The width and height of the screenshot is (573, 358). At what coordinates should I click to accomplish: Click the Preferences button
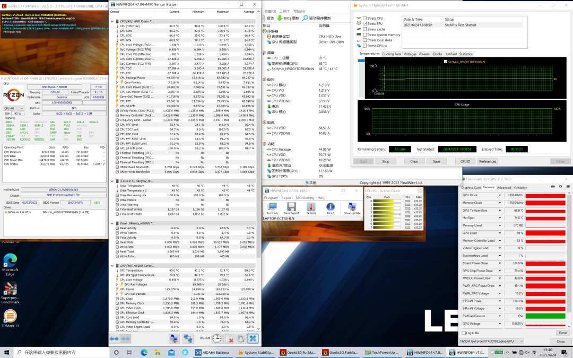click(x=487, y=161)
